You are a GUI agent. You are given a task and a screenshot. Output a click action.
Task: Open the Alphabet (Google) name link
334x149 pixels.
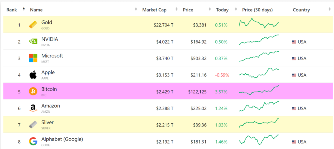pos(62,139)
